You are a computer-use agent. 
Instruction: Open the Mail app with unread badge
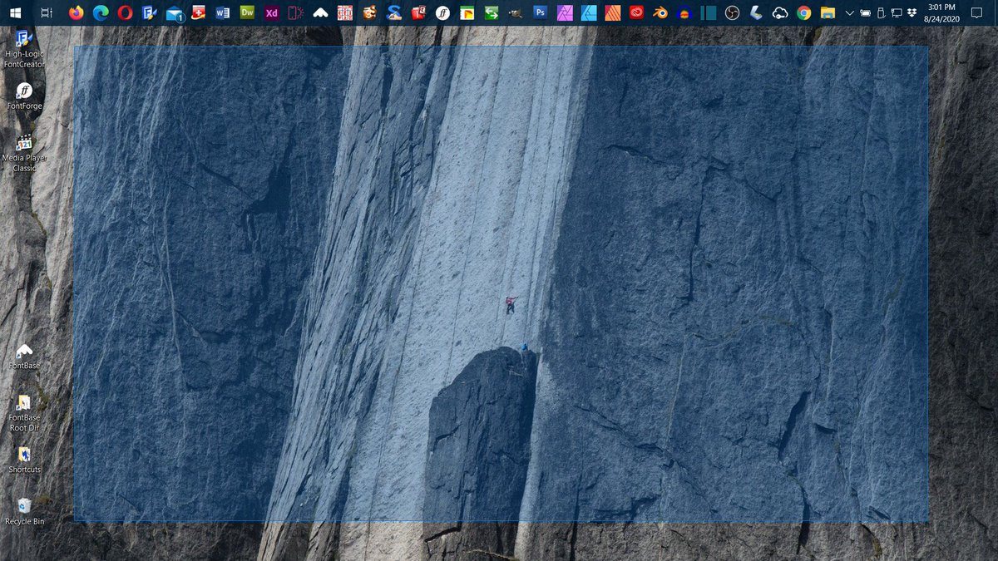pos(174,12)
